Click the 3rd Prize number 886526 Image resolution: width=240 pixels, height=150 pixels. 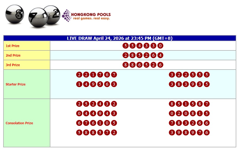143,65
